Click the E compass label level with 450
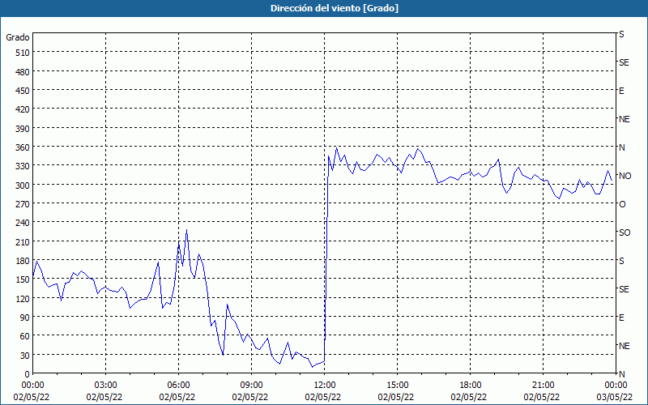 [621, 91]
